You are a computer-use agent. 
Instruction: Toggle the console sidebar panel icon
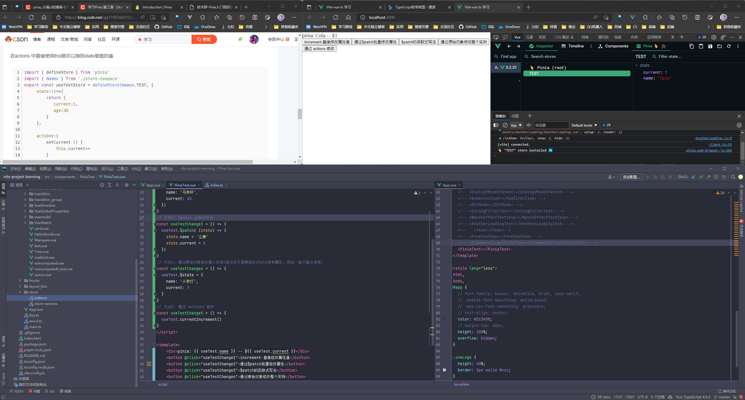point(496,125)
